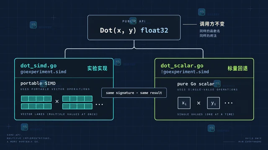268x150 pixels.
Task: Click 'USES PORTABLE VECTOR OPERATIONS' caption
Action: point(55,89)
